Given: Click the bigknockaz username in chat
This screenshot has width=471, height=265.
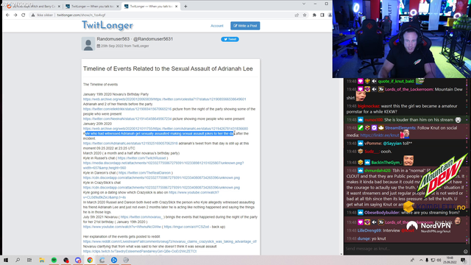Looking at the screenshot, I should pos(369,106).
